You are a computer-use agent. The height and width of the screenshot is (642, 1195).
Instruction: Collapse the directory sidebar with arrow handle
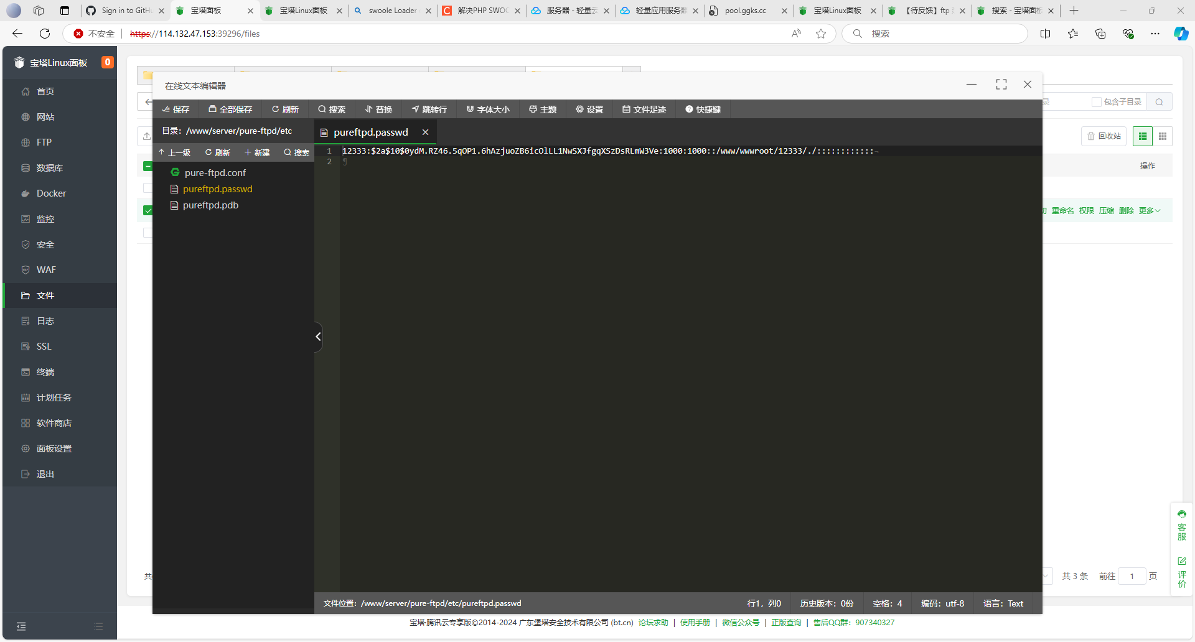(x=318, y=337)
